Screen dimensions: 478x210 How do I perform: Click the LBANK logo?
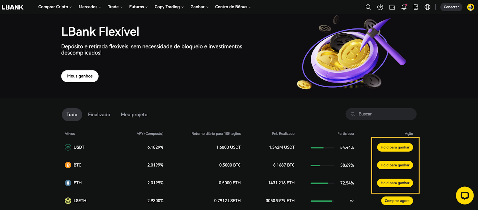13,7
